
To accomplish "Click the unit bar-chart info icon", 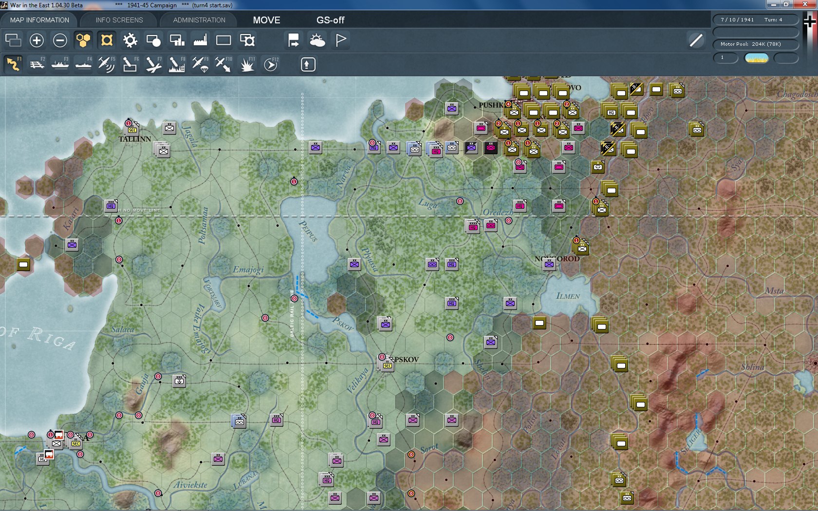I will pyautogui.click(x=177, y=40).
